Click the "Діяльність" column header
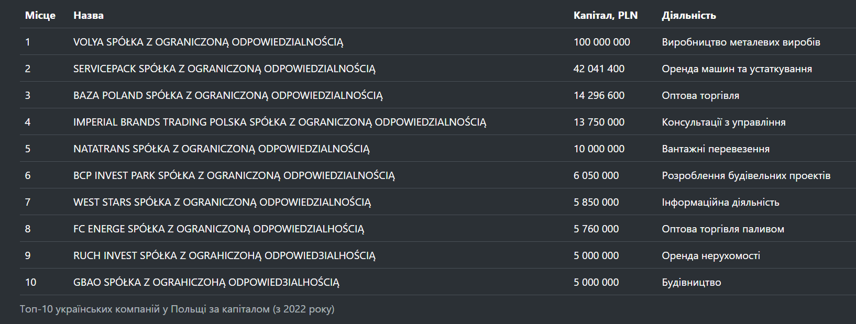The height and width of the screenshot is (324, 856). coord(689,15)
